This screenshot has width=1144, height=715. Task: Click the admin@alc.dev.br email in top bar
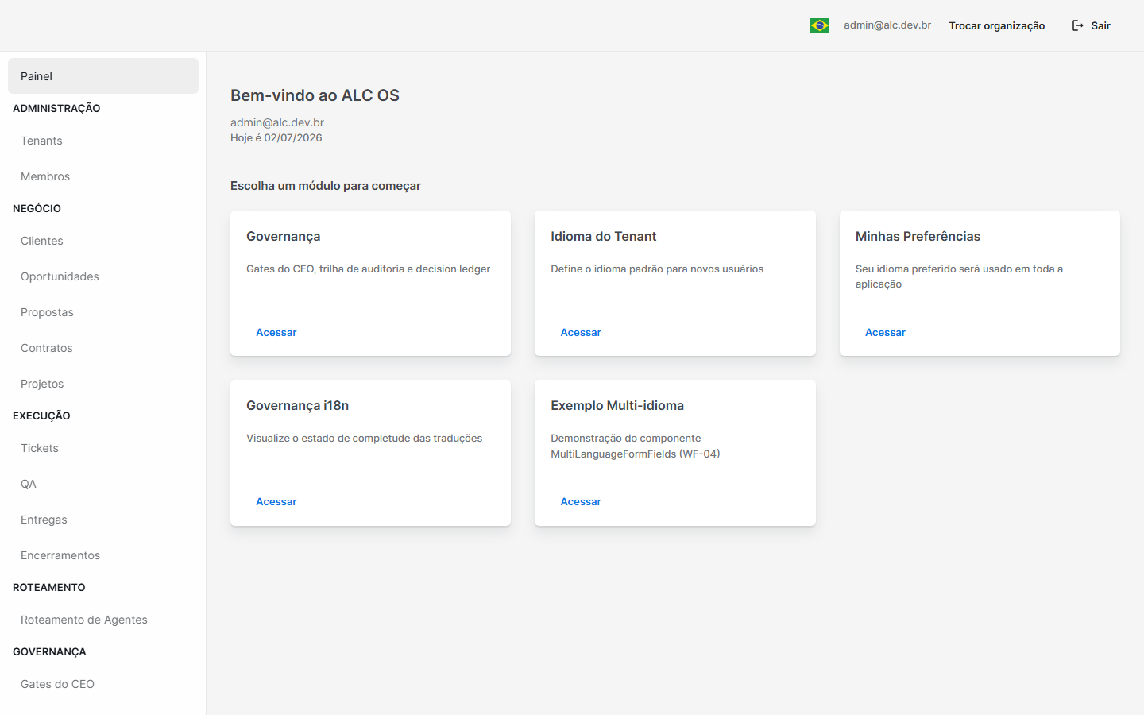point(887,25)
